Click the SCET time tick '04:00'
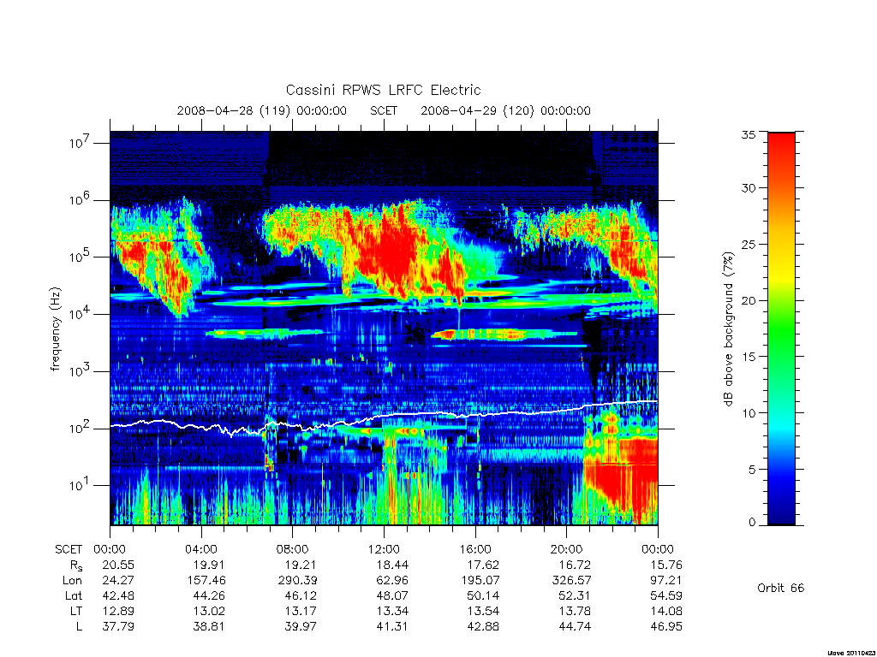The image size is (877, 657). pyautogui.click(x=200, y=549)
